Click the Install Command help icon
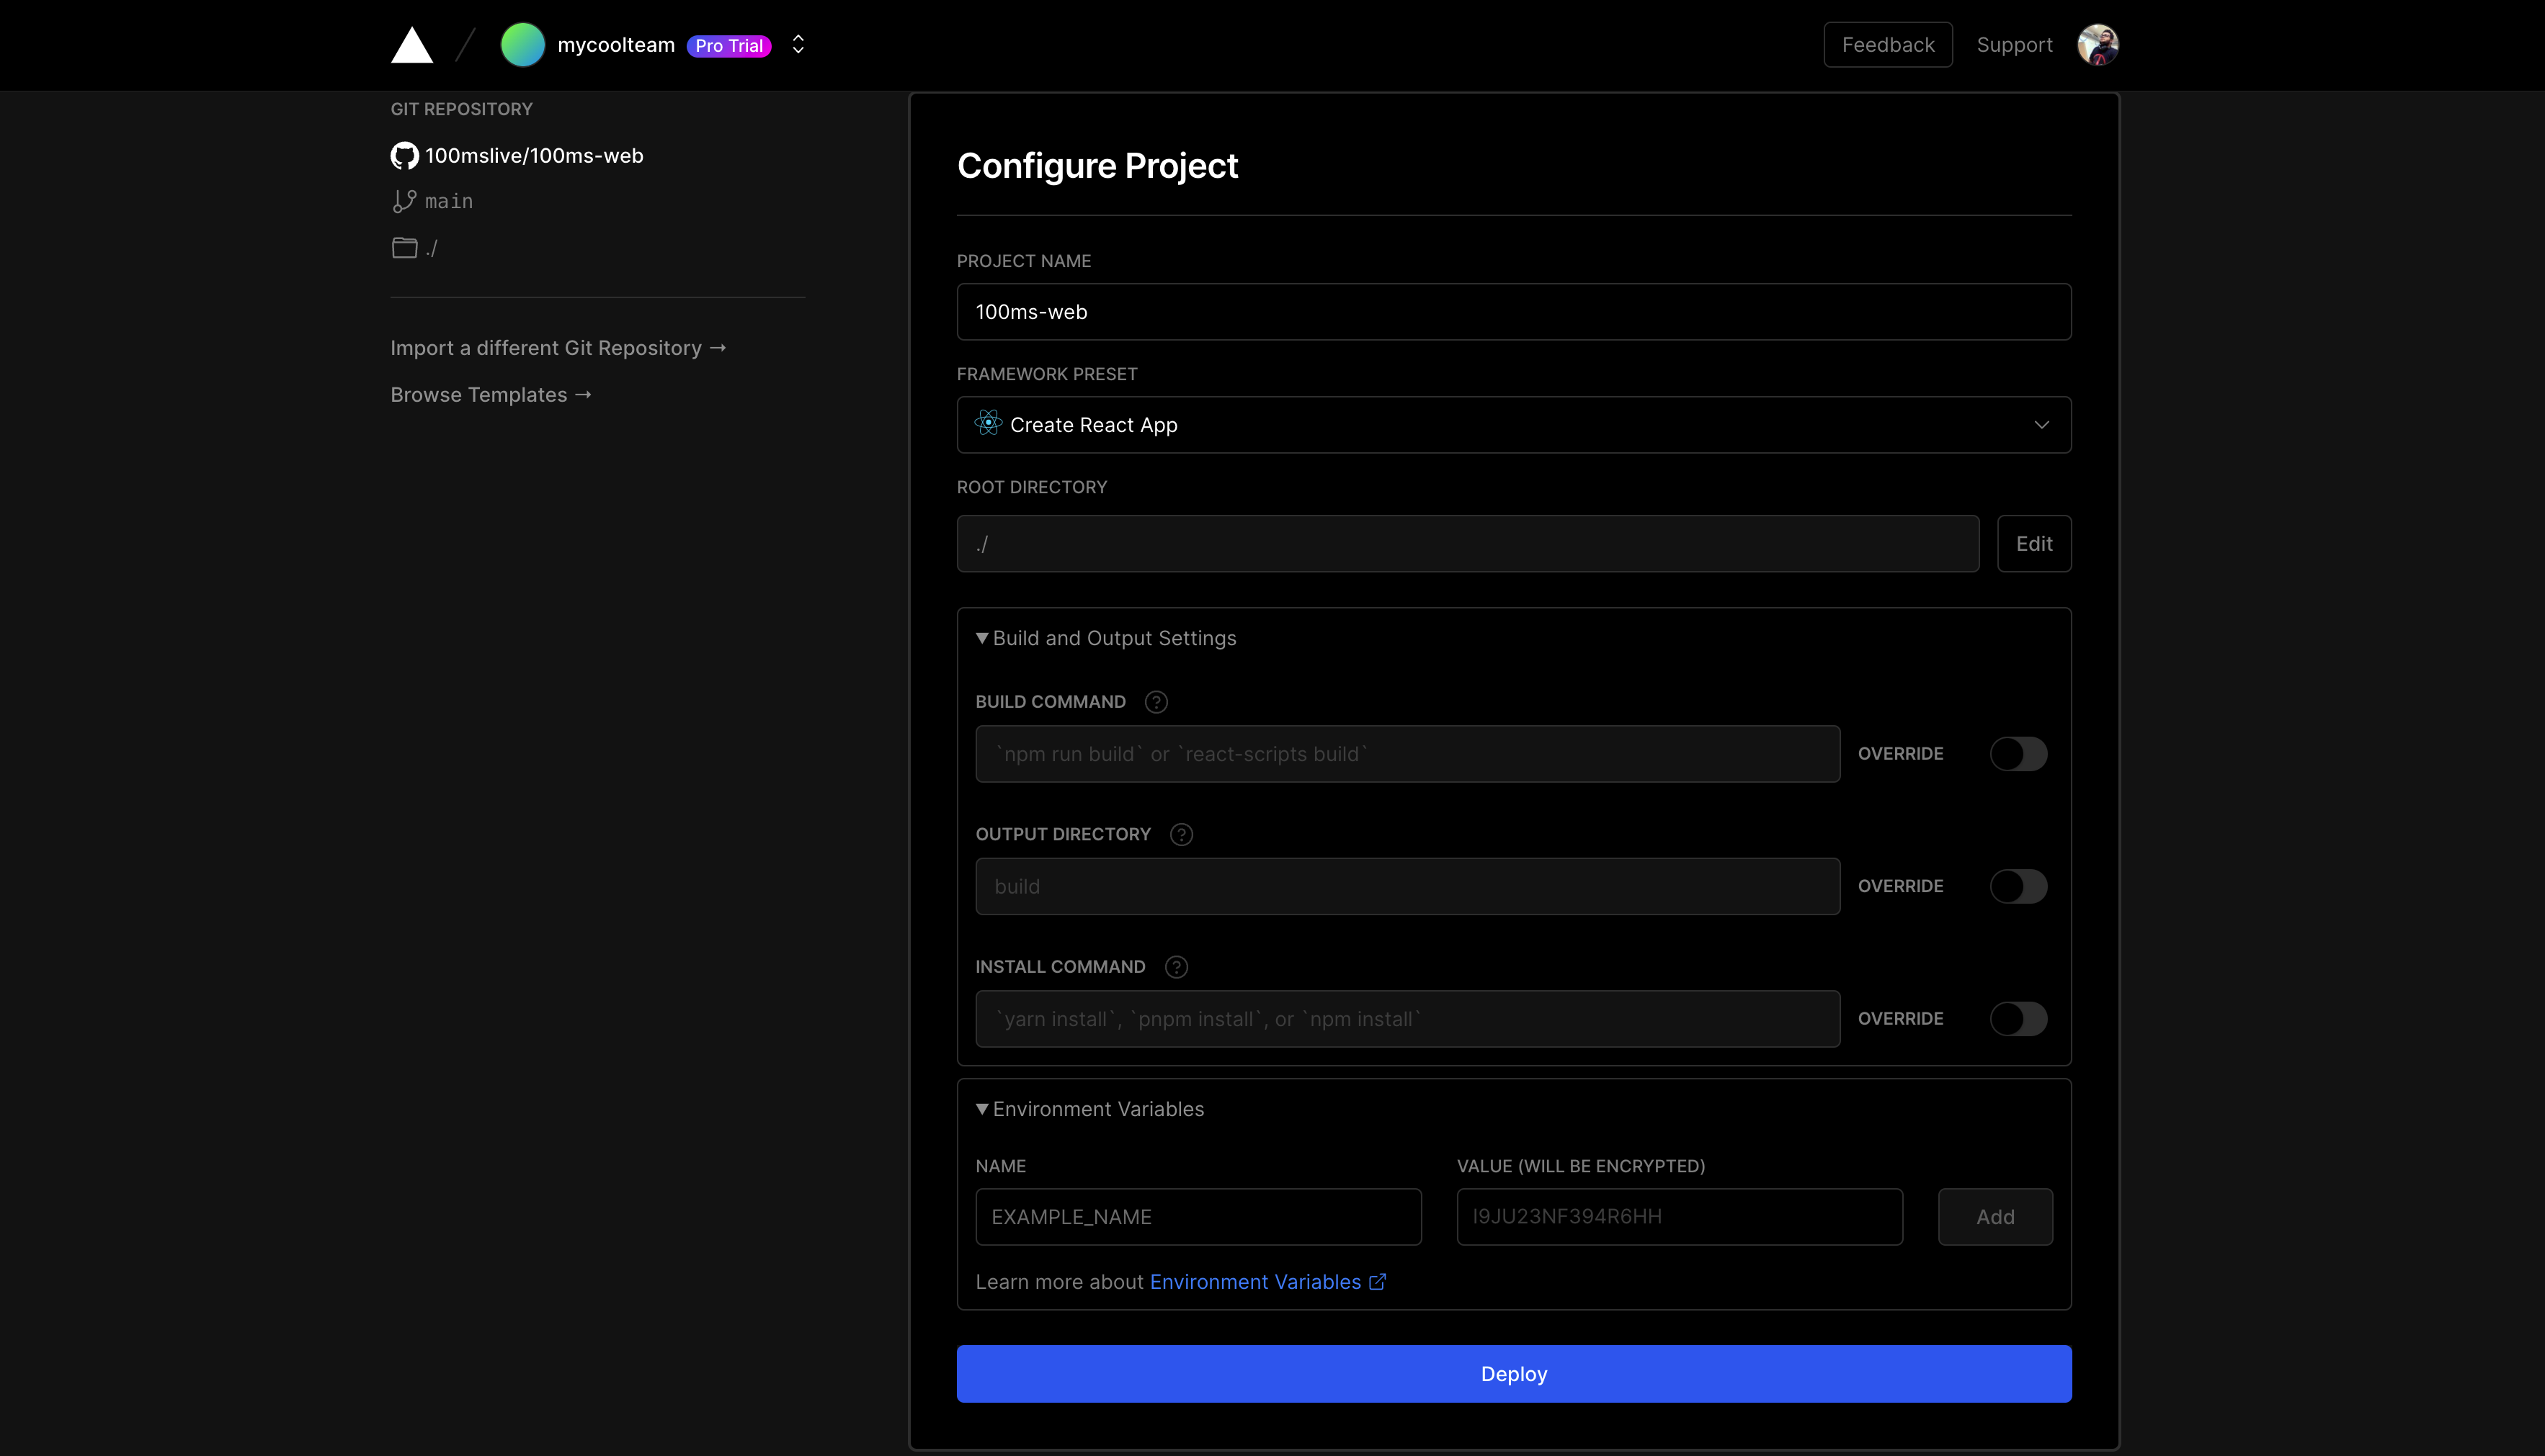Screen dimensions: 2545x1456 coord(1175,967)
